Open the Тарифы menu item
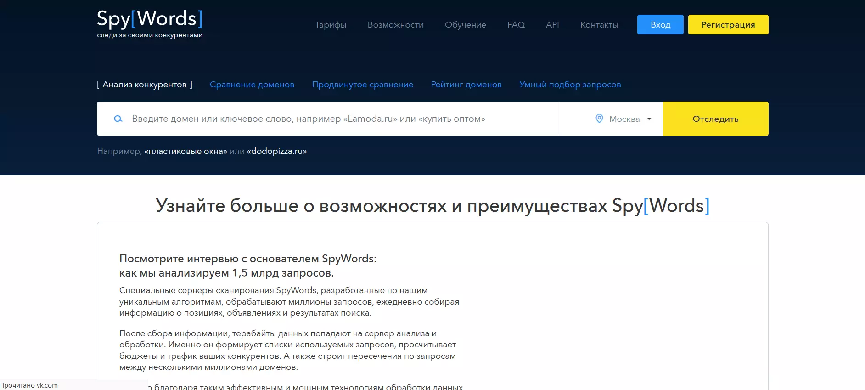This screenshot has height=390, width=865. [331, 25]
